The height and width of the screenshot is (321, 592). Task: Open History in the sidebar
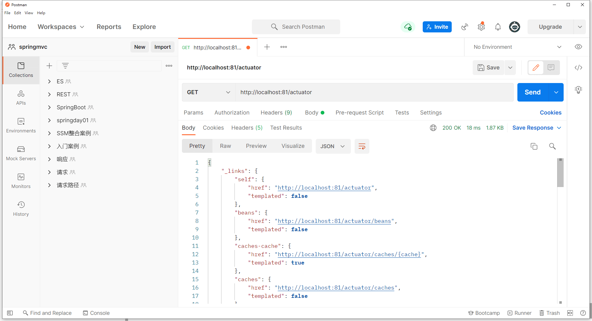coord(21,209)
